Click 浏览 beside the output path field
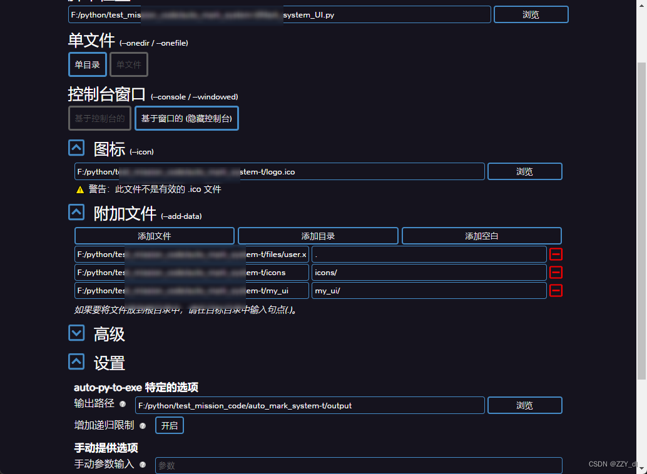Screen dimensions: 647x474 tap(524, 405)
